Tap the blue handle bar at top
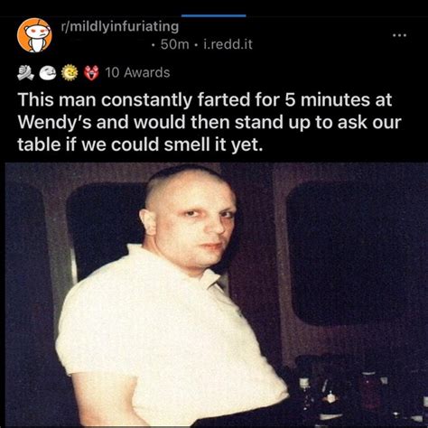Image resolution: width=428 pixels, height=428 pixels. pyautogui.click(x=214, y=15)
